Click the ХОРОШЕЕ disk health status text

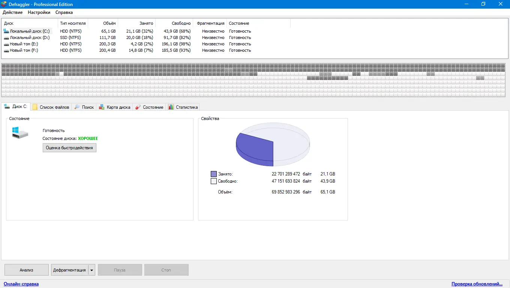[88, 138]
